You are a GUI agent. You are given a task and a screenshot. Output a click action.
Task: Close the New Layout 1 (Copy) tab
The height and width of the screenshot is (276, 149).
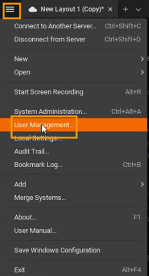pos(110,9)
